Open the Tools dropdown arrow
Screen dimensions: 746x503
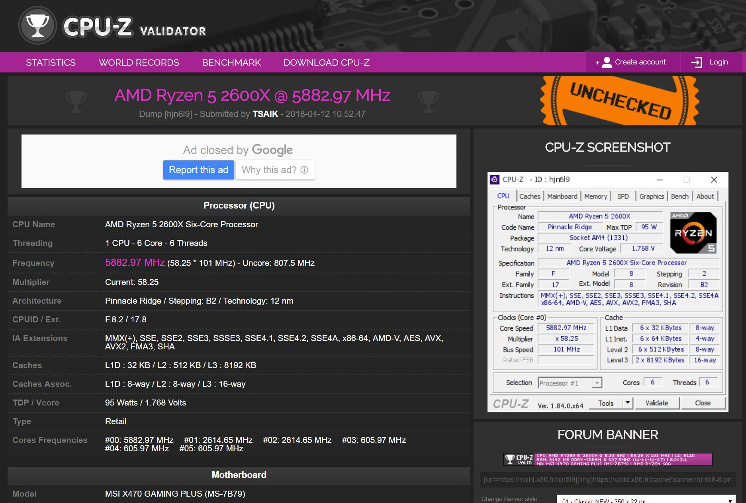[627, 403]
